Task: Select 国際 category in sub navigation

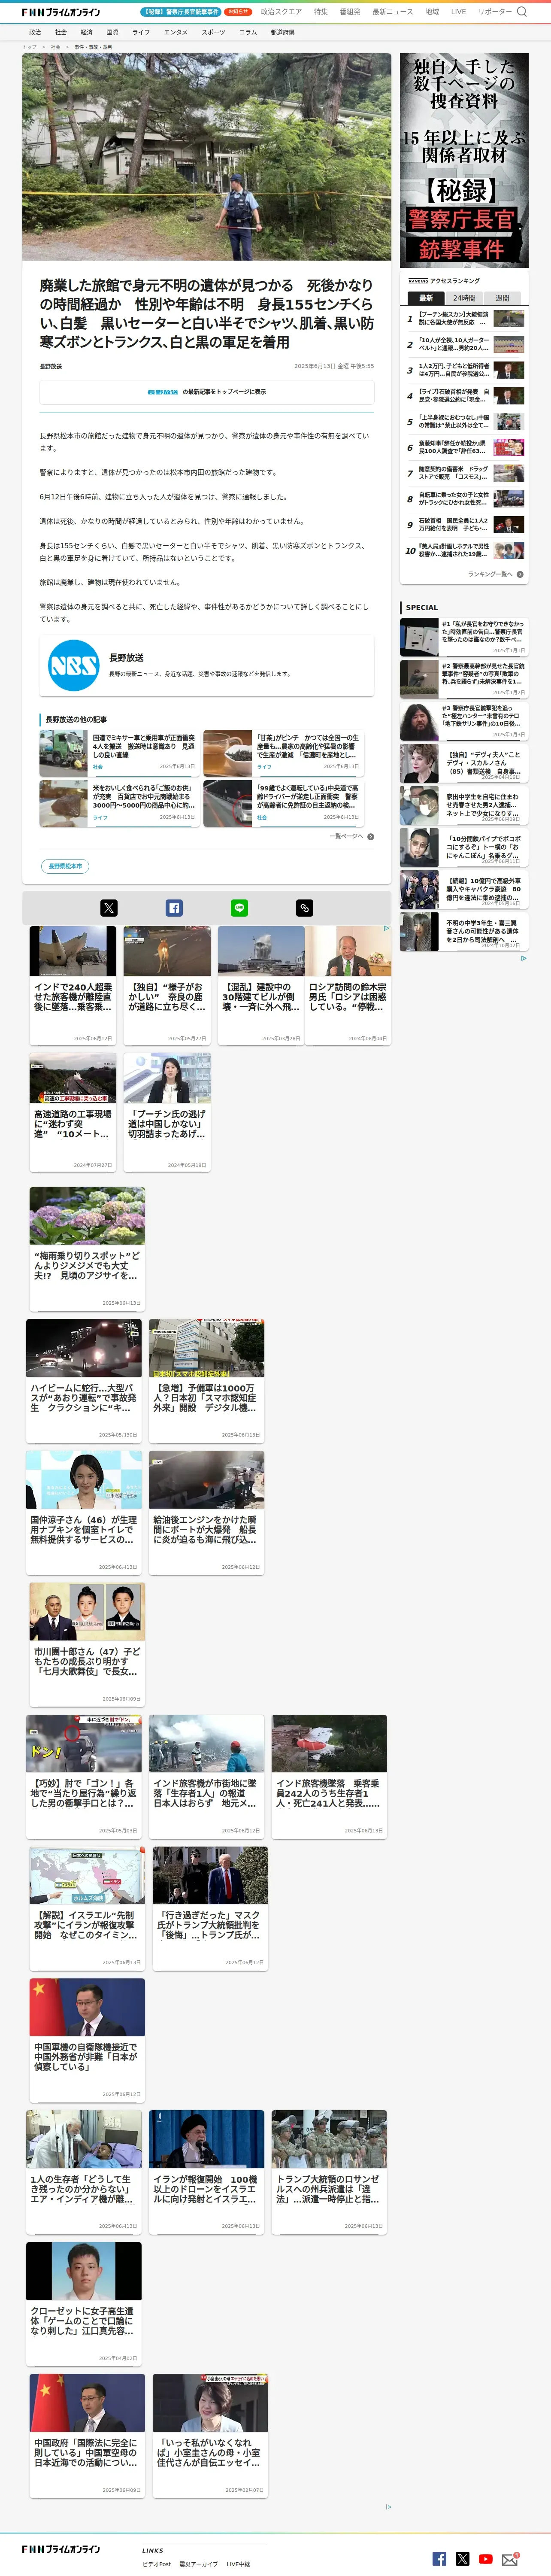Action: [112, 32]
